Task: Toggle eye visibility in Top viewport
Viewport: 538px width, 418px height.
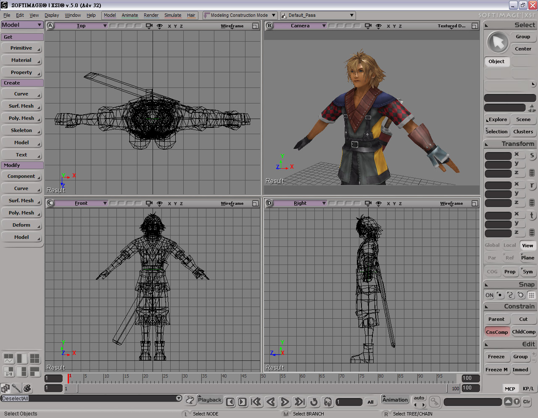Action: [x=160, y=26]
